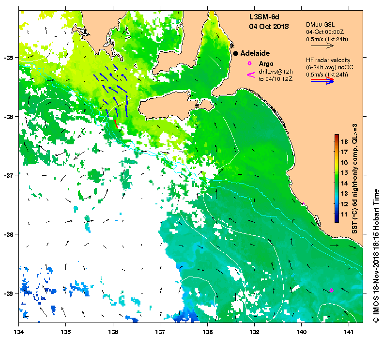383x339 pixels.
Task: Click the red HF radar arrow near 136E
Action: coord(116,124)
